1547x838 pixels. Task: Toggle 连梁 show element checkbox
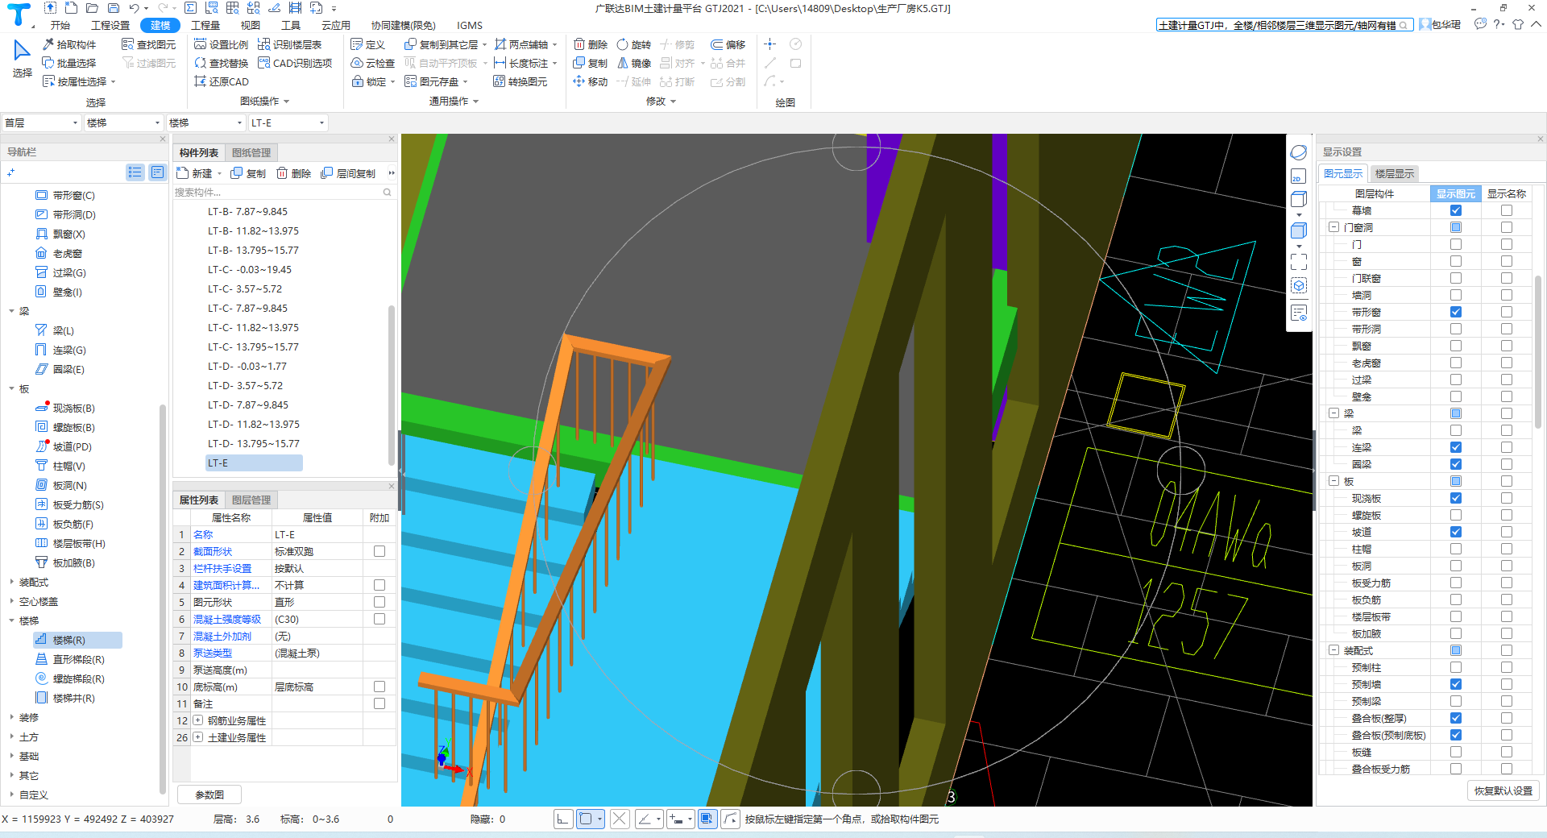(x=1456, y=447)
